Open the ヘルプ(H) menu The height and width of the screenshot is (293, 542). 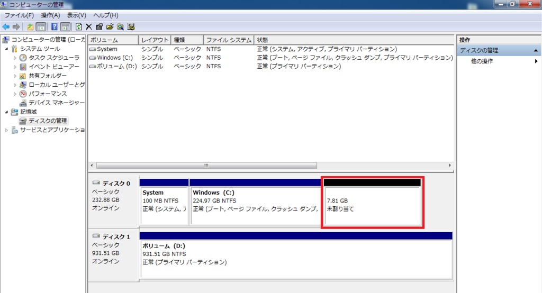coord(106,15)
